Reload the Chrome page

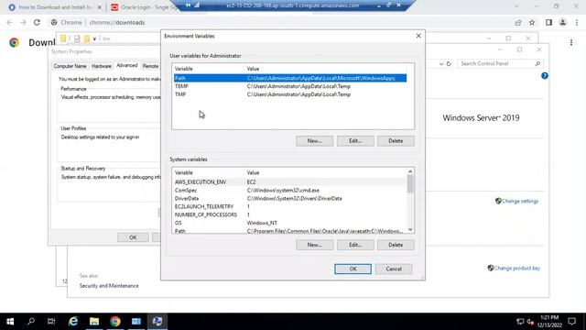pos(37,22)
